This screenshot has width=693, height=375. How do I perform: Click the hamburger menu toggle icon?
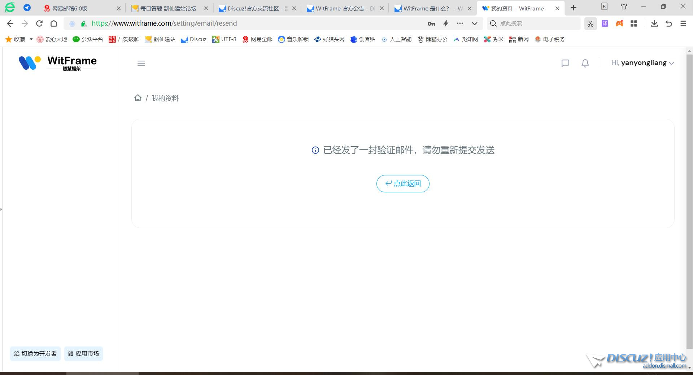141,64
